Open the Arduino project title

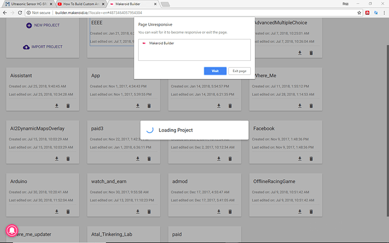(x=19, y=182)
